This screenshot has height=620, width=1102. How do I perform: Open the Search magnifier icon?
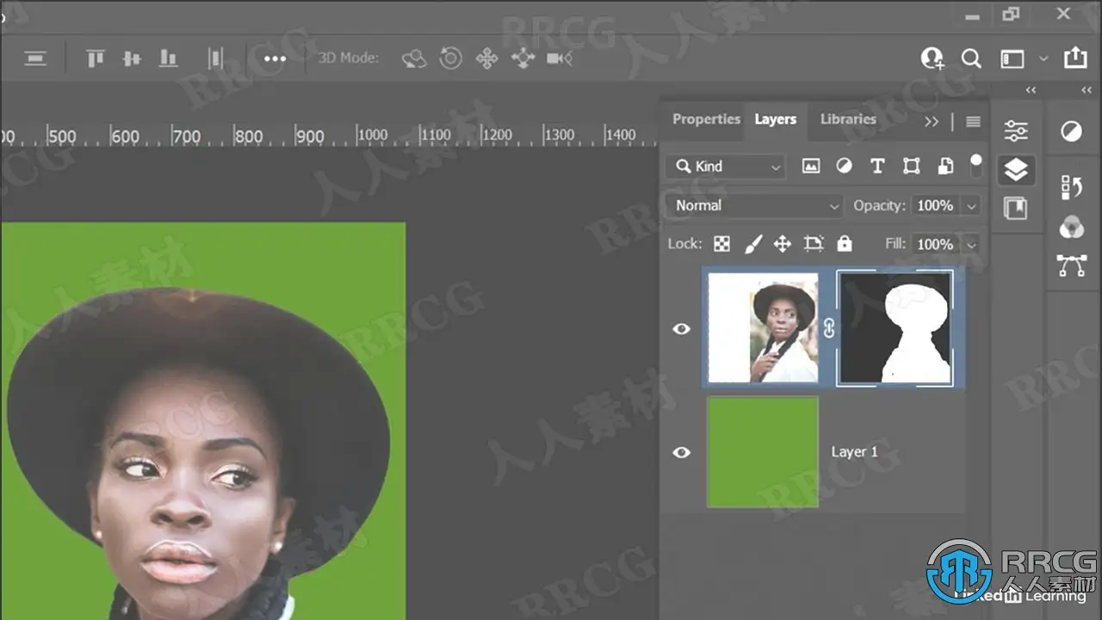(x=971, y=59)
